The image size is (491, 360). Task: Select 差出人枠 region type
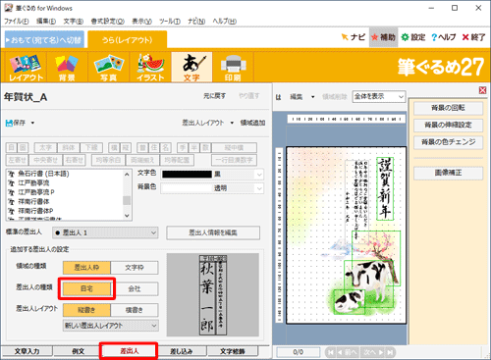(86, 268)
